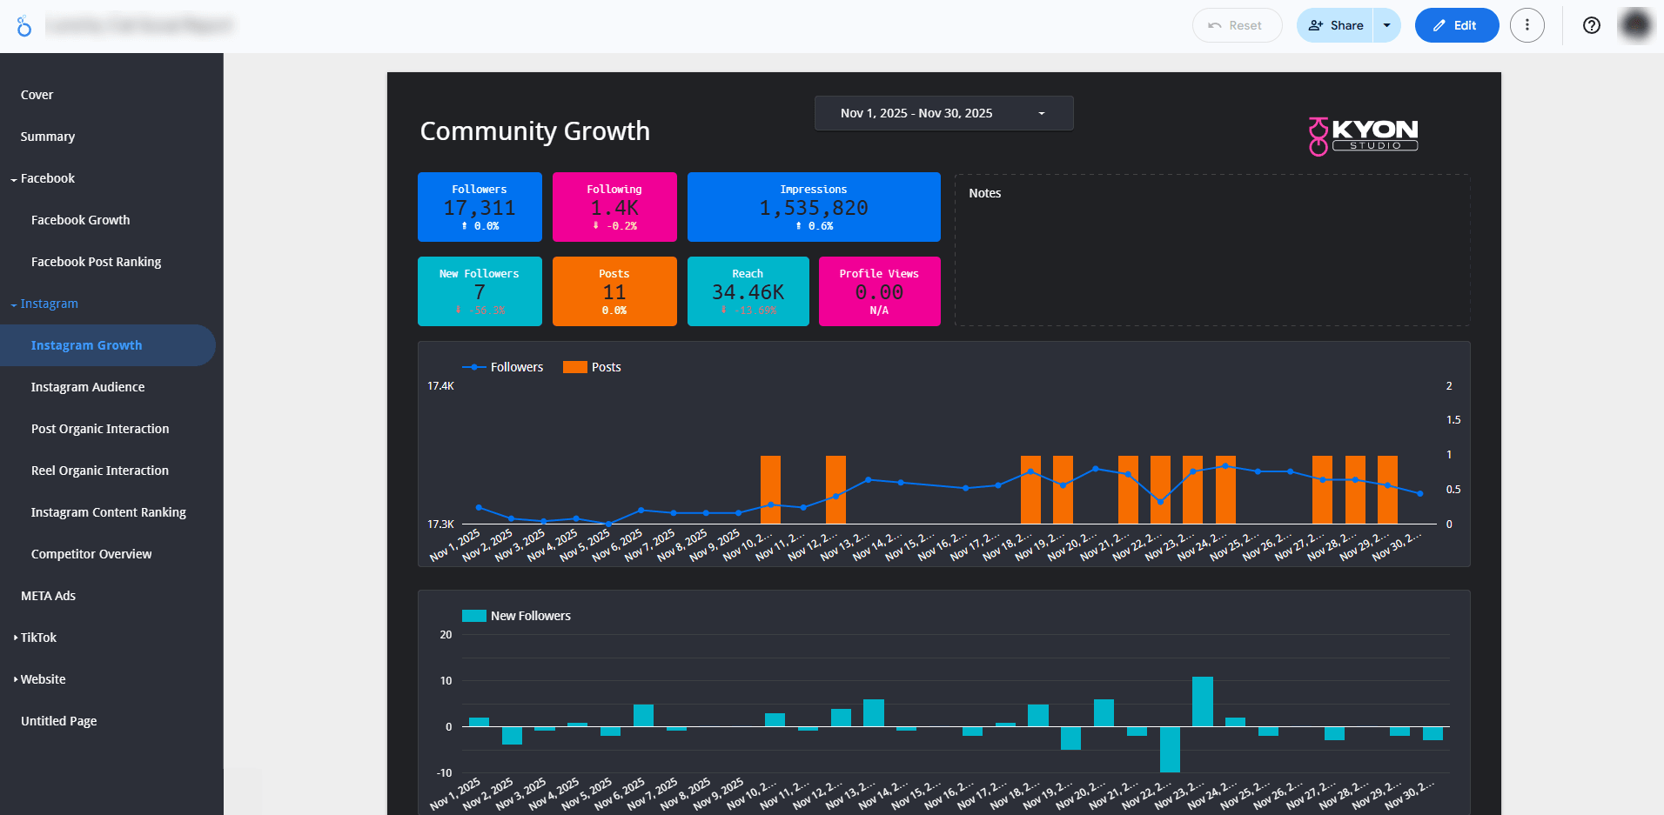Go to the Summary page
Viewport: 1664px width, 815px height.
click(48, 137)
